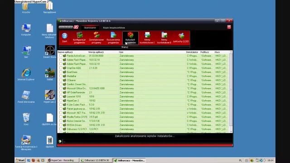Click the Opis column header
This screenshot has width=290, height=163.
click(152, 52)
